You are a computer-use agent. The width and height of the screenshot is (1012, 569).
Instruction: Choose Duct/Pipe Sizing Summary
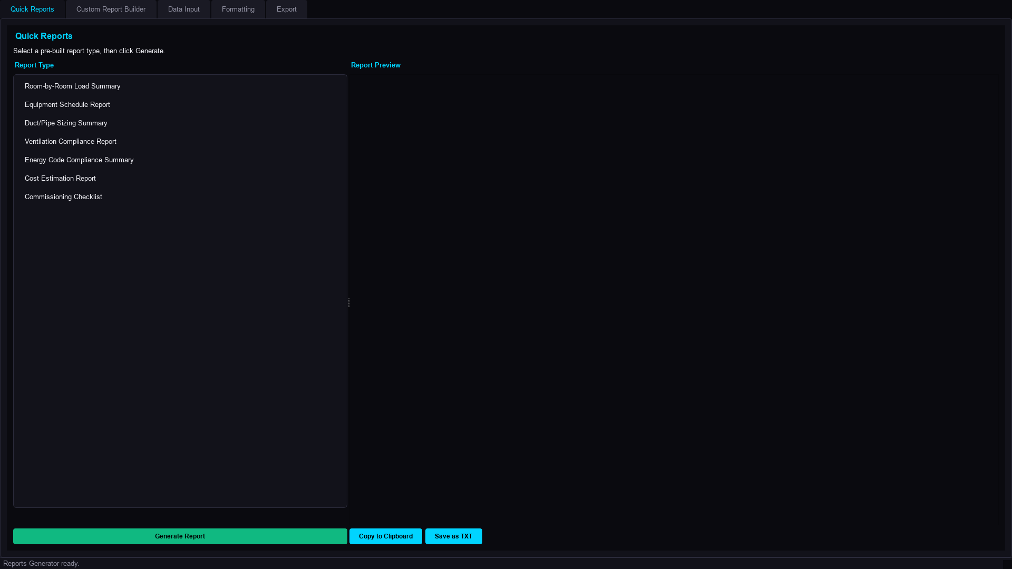tap(180, 123)
